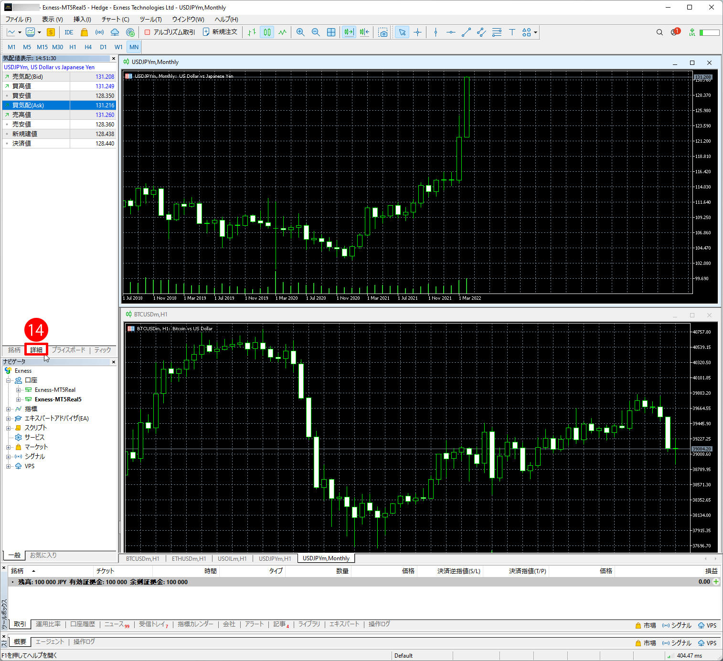Tile chart windows with the grid icon
Screen dimensions: 723x661
pos(331,32)
